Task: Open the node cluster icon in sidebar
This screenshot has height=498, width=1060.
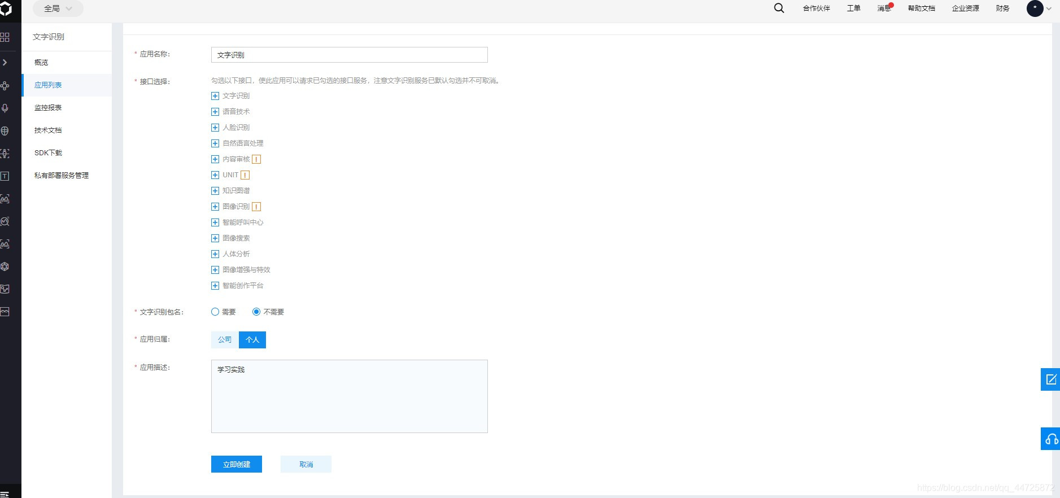Action: (x=5, y=86)
